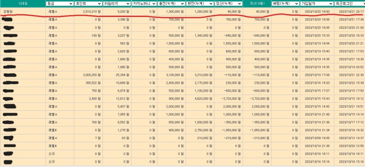Select the mileage value 8,200 원
The height and width of the screenshot is (167, 365).
[x=123, y=11]
